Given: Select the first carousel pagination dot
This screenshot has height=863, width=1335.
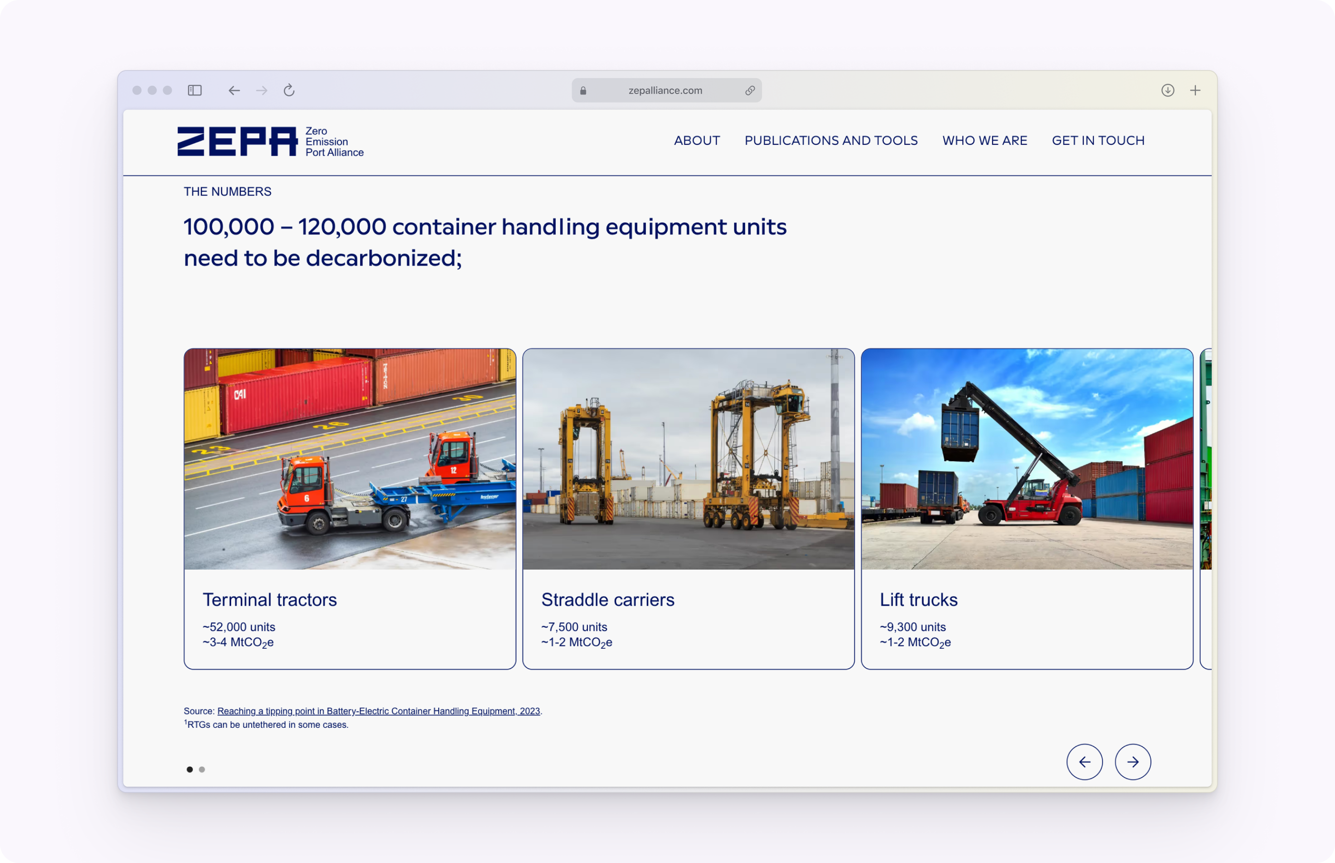Looking at the screenshot, I should coord(189,770).
